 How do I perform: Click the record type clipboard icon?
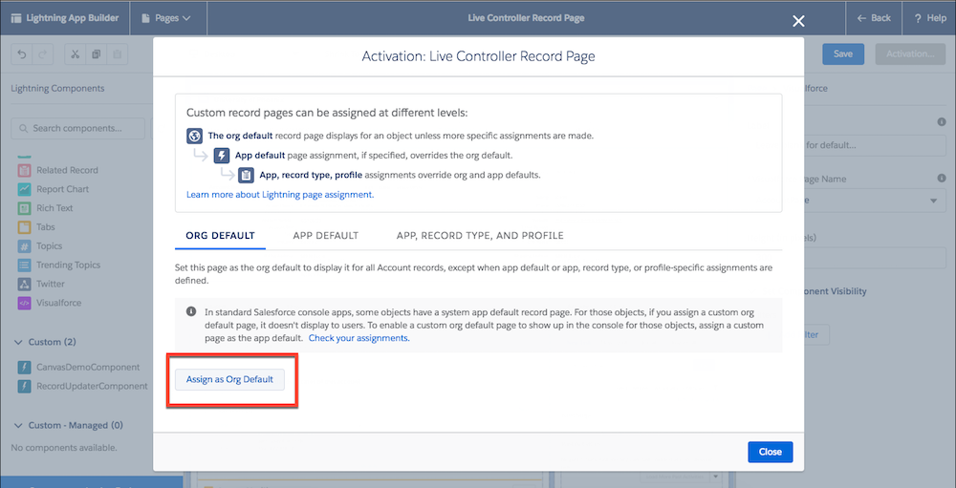click(246, 175)
